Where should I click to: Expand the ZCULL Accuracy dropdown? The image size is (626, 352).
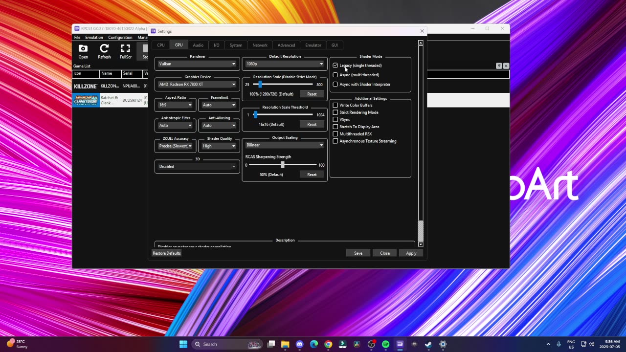[x=176, y=146]
